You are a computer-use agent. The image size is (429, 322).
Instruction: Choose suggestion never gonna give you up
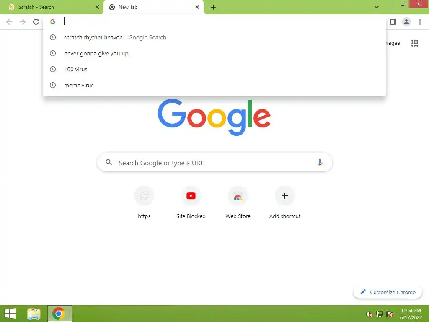pos(214,53)
